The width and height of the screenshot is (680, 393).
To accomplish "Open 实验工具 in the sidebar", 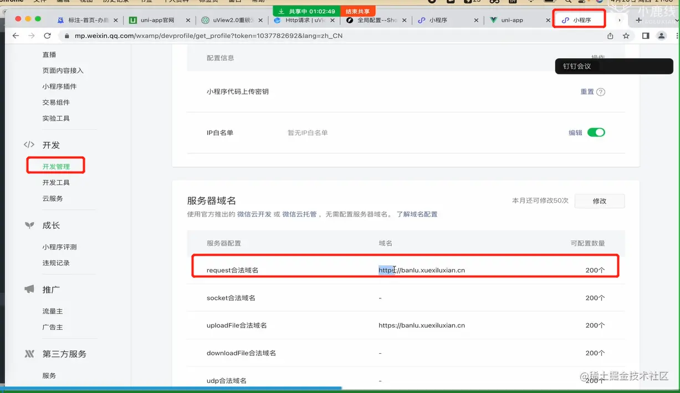I will [56, 118].
